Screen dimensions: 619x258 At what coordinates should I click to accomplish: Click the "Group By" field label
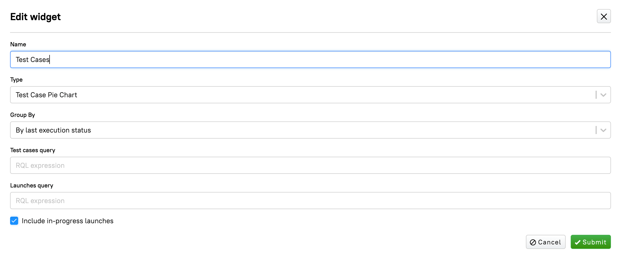[22, 115]
